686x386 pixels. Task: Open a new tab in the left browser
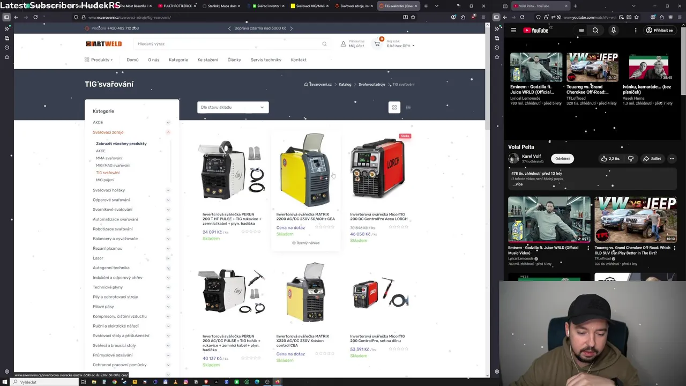[x=426, y=6]
